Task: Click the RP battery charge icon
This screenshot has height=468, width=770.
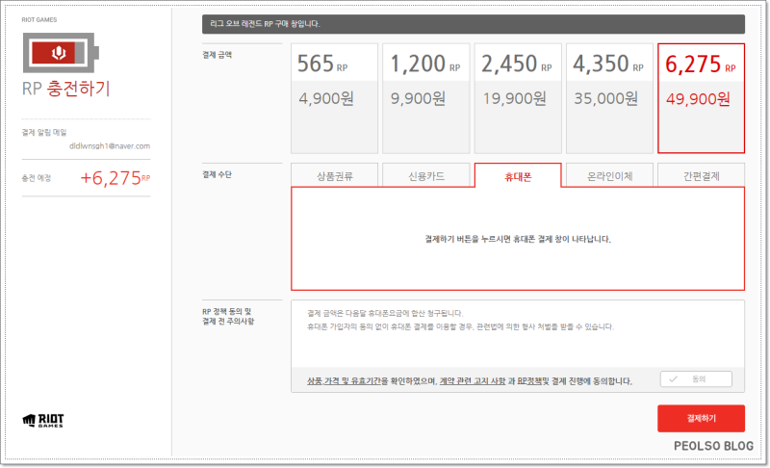Action: click(61, 53)
